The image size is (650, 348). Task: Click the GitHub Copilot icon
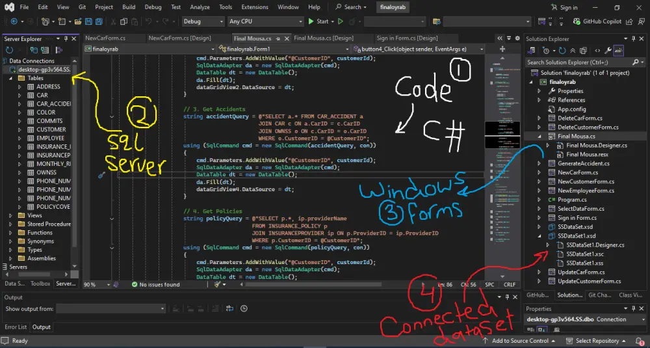[x=577, y=21]
